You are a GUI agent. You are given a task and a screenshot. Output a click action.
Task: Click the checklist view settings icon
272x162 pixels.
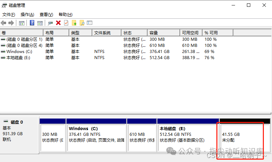point(90,23)
